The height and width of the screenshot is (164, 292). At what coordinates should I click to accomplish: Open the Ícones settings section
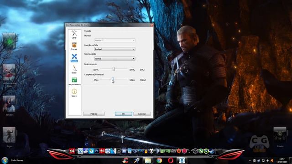point(74,46)
